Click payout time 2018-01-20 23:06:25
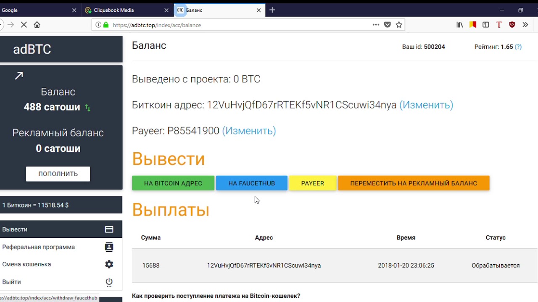538x302 pixels. (406, 266)
